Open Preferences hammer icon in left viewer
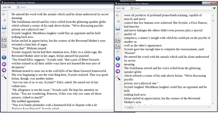This screenshot has height=126, width=220. [x=4, y=77]
